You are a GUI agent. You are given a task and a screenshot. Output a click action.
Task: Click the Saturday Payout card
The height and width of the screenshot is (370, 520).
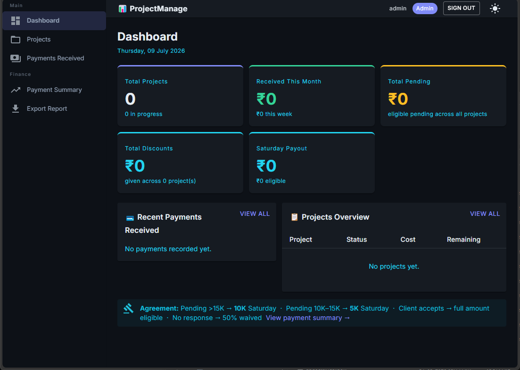pos(312,163)
